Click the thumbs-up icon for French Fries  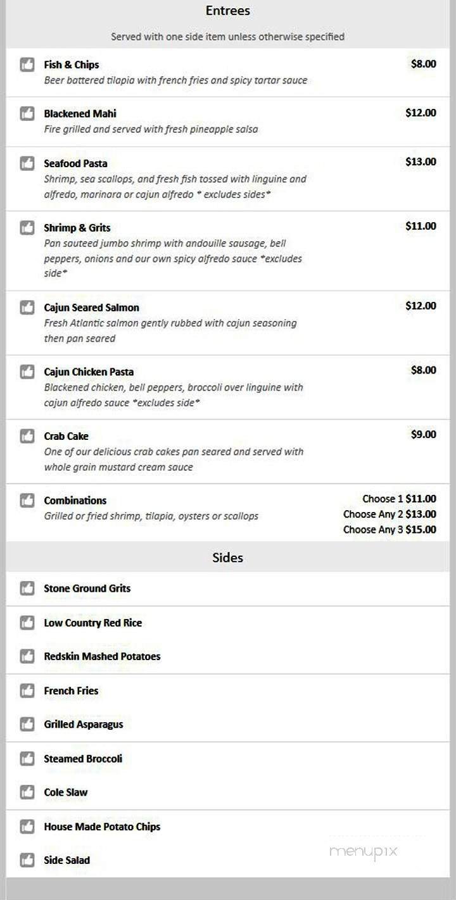point(27,691)
